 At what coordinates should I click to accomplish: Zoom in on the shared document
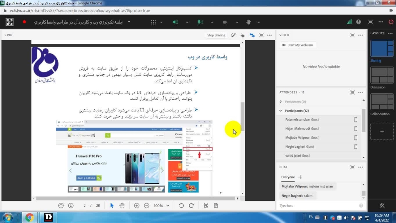pyautogui.click(x=136, y=206)
